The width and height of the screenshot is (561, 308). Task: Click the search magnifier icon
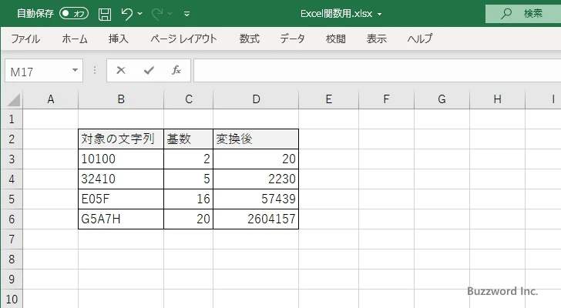pyautogui.click(x=506, y=14)
